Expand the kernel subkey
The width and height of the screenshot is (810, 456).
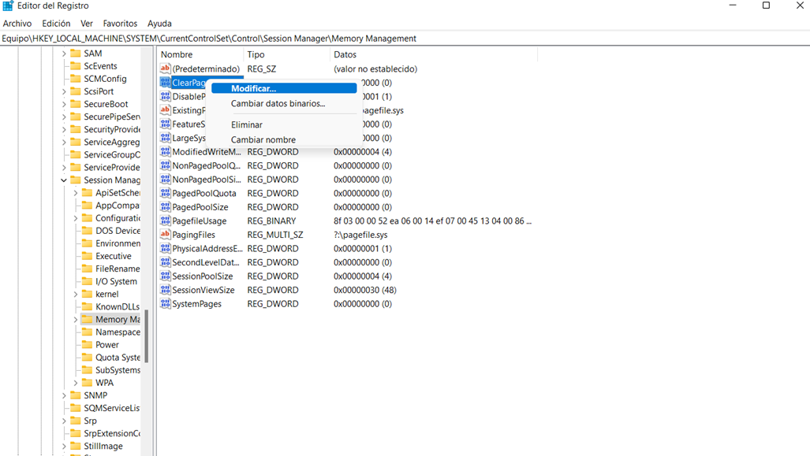[76, 294]
